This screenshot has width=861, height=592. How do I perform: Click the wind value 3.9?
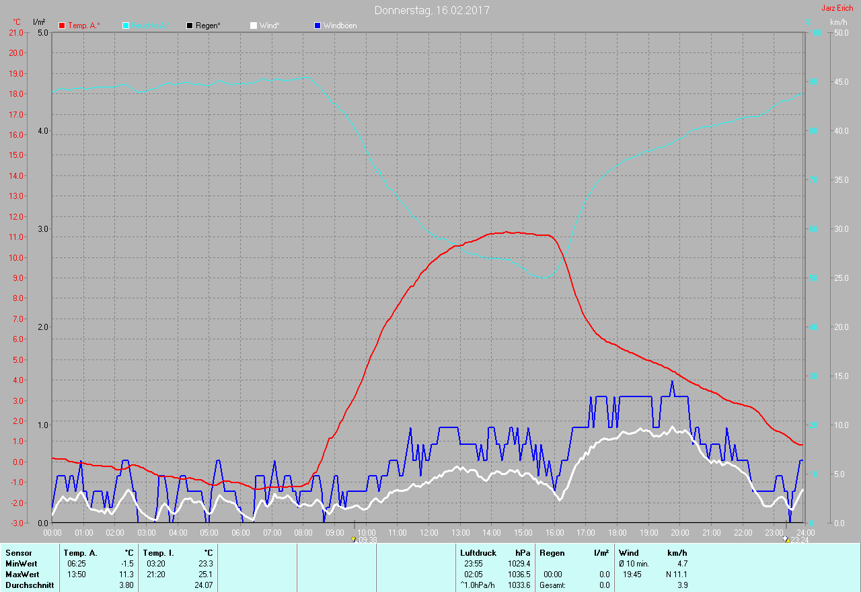(x=681, y=585)
